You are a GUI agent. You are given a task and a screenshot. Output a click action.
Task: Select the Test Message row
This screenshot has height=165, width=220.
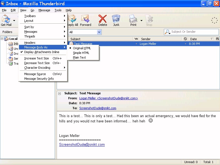click(x=144, y=44)
